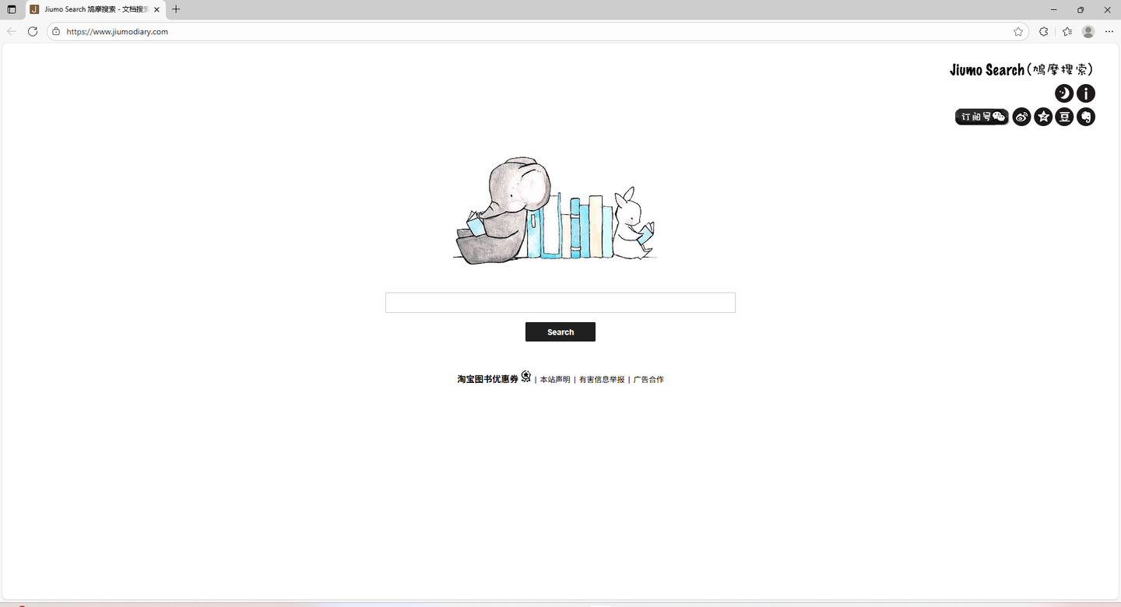
Task: Click the Jiumo Search (鸠摩搜索) title
Action: pos(1021,70)
